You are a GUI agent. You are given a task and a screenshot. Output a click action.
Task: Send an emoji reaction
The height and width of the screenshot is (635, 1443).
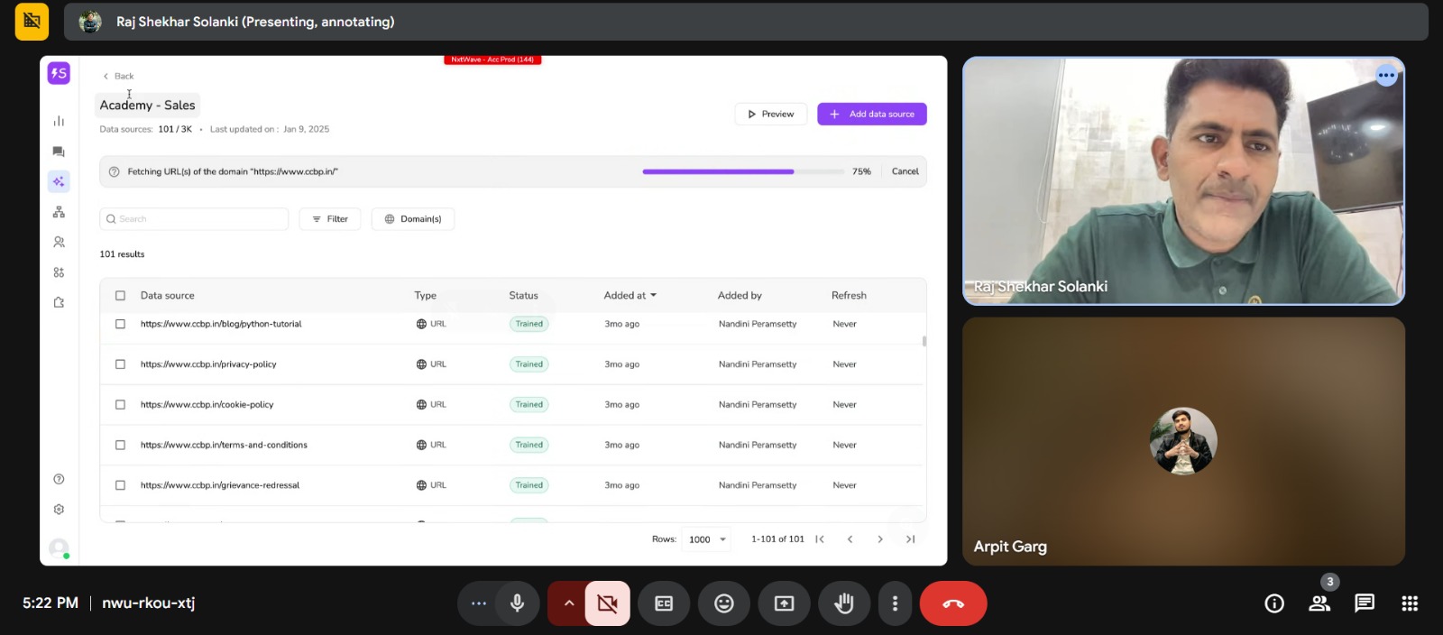point(724,603)
